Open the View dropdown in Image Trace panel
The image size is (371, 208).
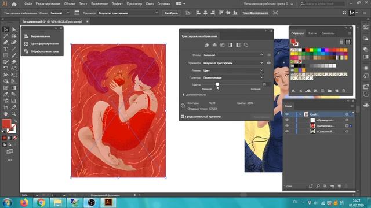click(233, 63)
